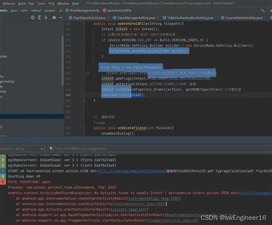Click 'Process: com.school.project.time.attendance' log line
Viewport: 272px width, 225px height.
coord(62,187)
